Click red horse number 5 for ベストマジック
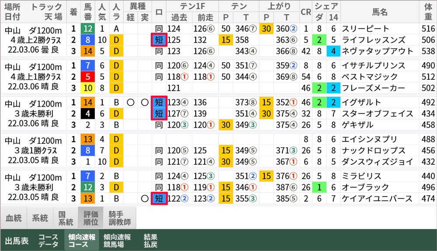This screenshot has width=437, height=251. click(x=88, y=77)
